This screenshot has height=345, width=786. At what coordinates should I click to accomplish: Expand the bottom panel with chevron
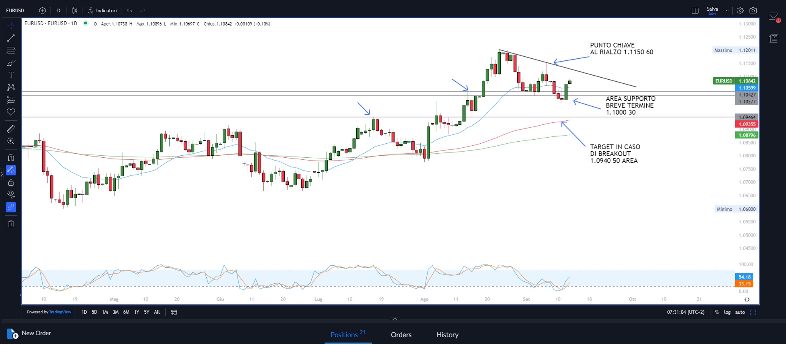click(x=395, y=319)
